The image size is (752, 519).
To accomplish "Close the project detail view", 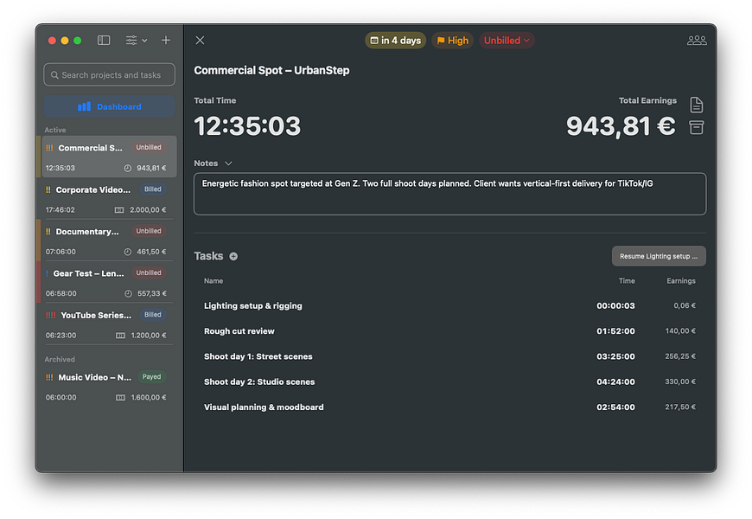I will 200,41.
